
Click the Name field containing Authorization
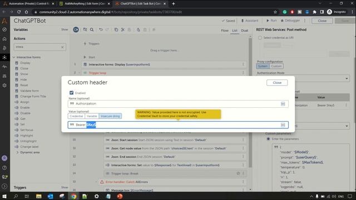point(178,104)
